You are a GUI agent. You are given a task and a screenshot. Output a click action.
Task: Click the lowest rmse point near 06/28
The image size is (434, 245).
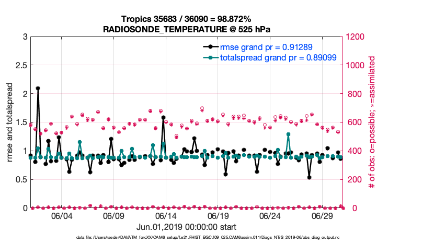point(310,177)
